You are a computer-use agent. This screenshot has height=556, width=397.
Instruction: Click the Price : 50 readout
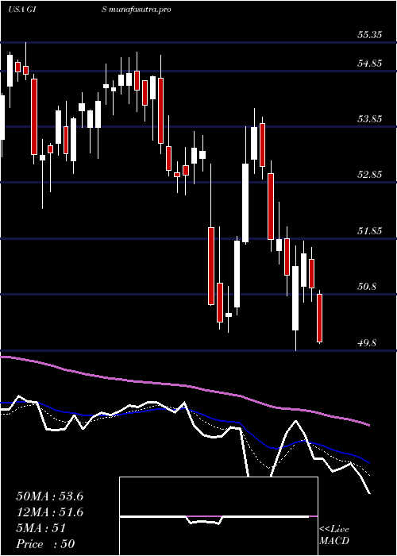coord(45,544)
